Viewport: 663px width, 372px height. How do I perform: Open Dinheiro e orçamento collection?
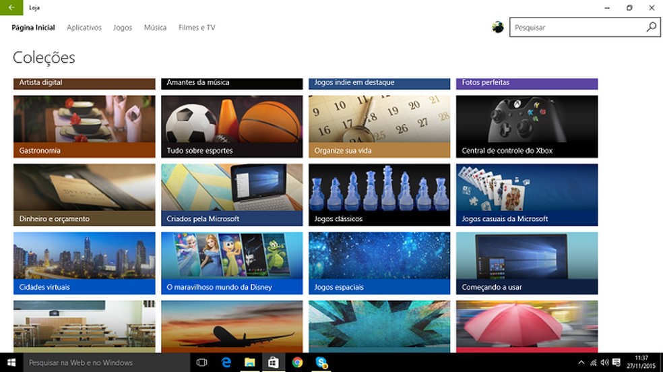(84, 195)
